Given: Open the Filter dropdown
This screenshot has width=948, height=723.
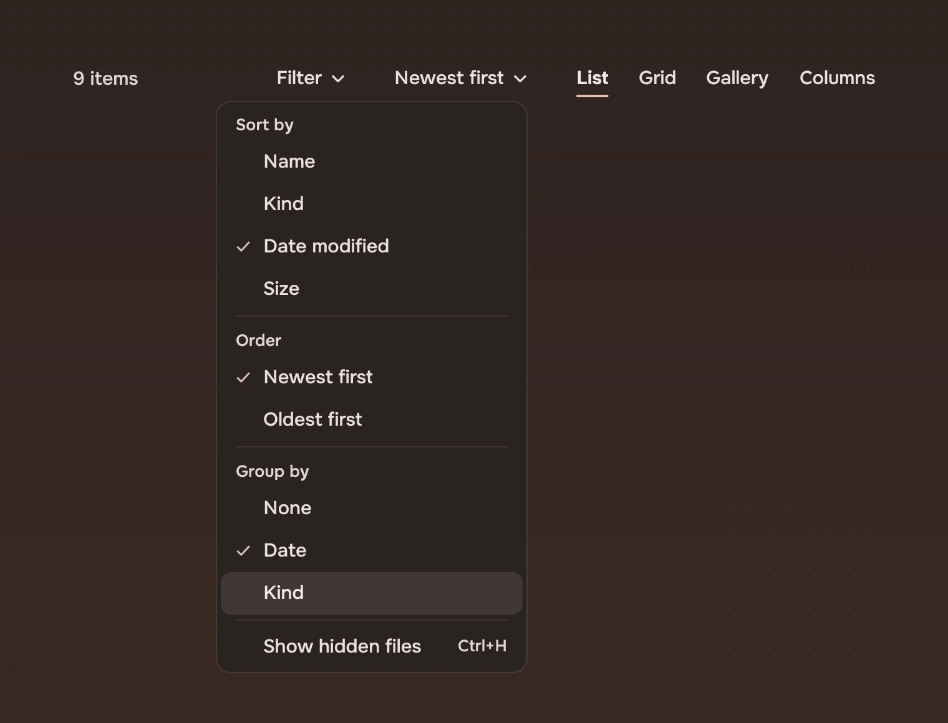Looking at the screenshot, I should tap(311, 78).
